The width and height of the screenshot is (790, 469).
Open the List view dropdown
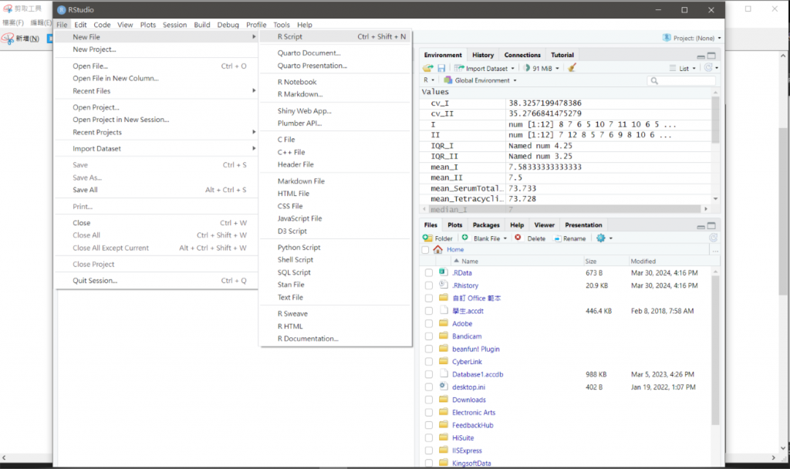[x=683, y=69]
